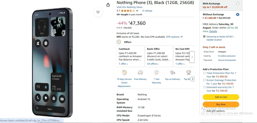Check the Total Protection Plan checkbox
257x123 pixels.
(x=204, y=73)
